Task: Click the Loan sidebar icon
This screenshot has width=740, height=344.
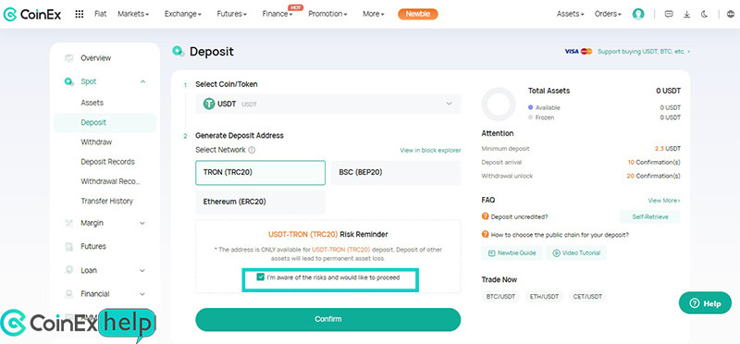Action: point(69,270)
